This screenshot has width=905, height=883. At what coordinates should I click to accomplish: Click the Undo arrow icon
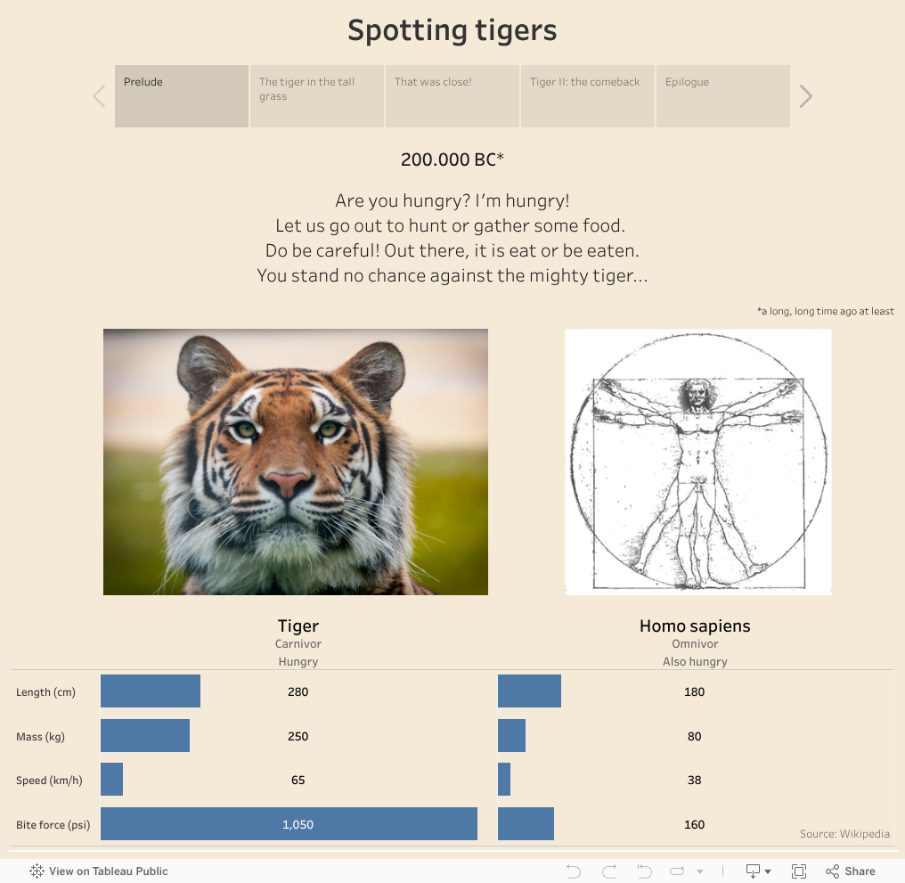575,871
